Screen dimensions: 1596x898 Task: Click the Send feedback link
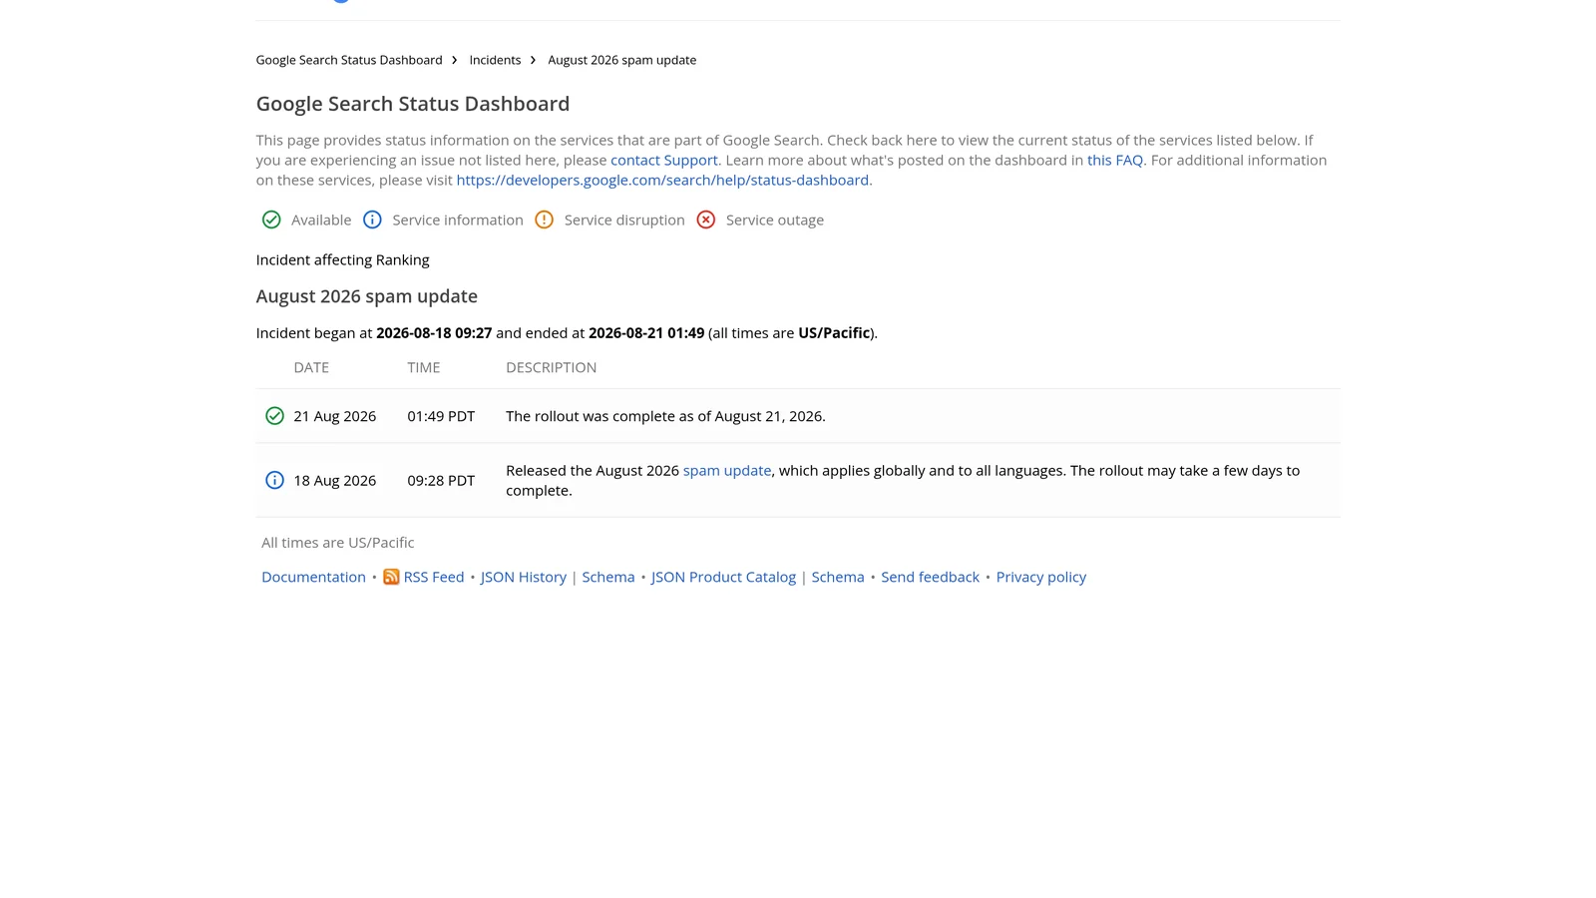point(931,577)
